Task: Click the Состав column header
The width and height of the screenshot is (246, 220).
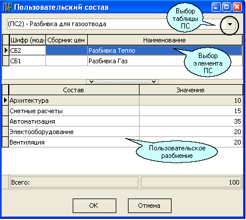Action: (x=74, y=90)
